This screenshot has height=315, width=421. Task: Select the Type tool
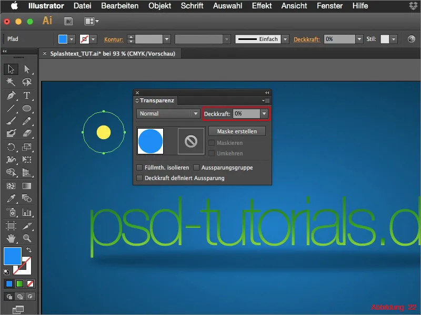[27, 96]
